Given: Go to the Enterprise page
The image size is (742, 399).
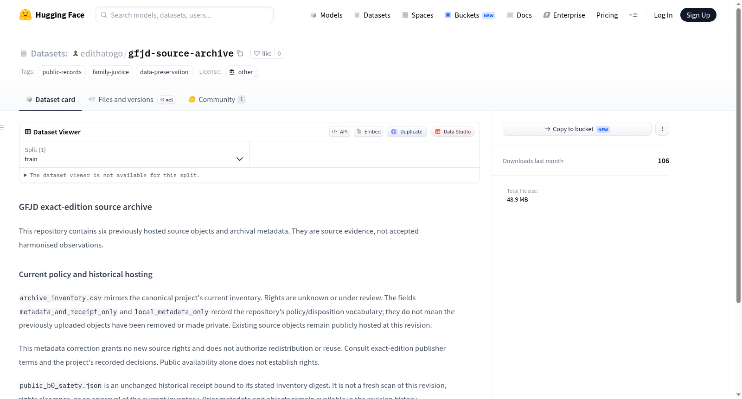Looking at the screenshot, I should pyautogui.click(x=564, y=15).
